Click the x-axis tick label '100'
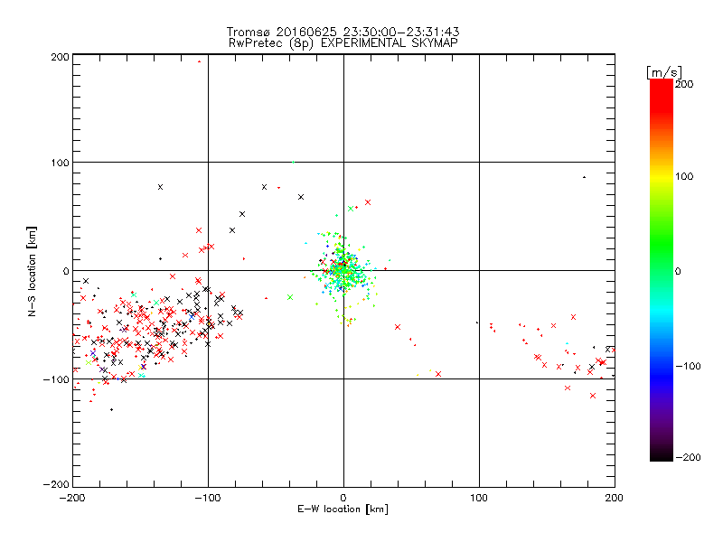Image resolution: width=723 pixels, height=542 pixels. (479, 498)
